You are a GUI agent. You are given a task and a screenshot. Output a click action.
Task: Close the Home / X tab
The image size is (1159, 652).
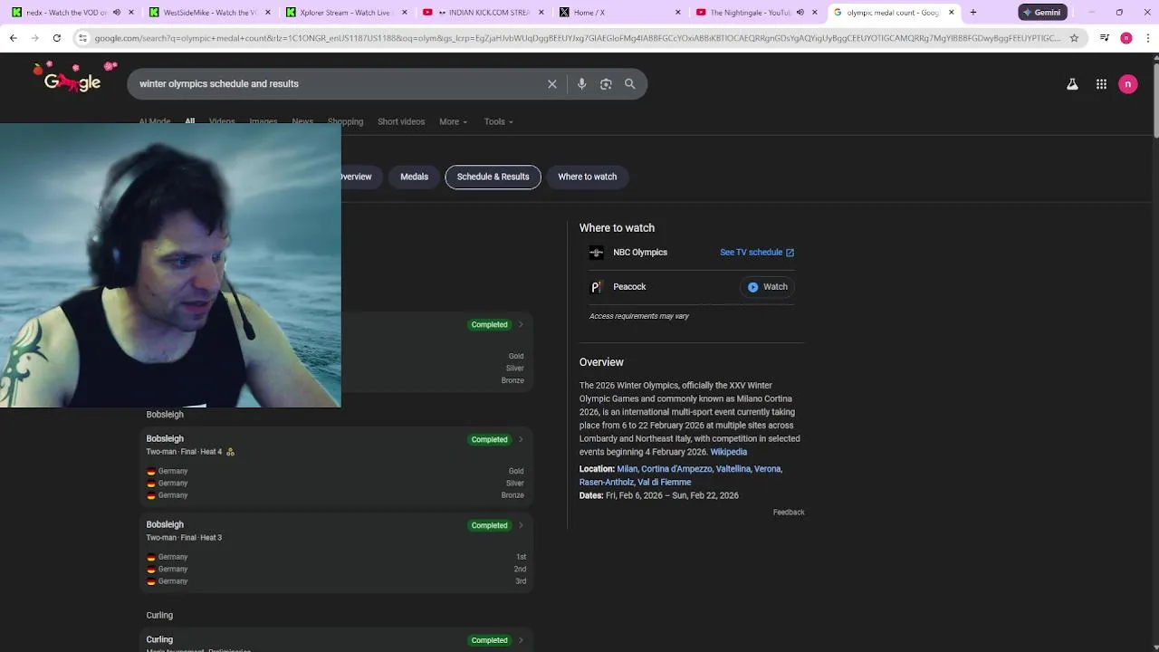[x=678, y=13]
